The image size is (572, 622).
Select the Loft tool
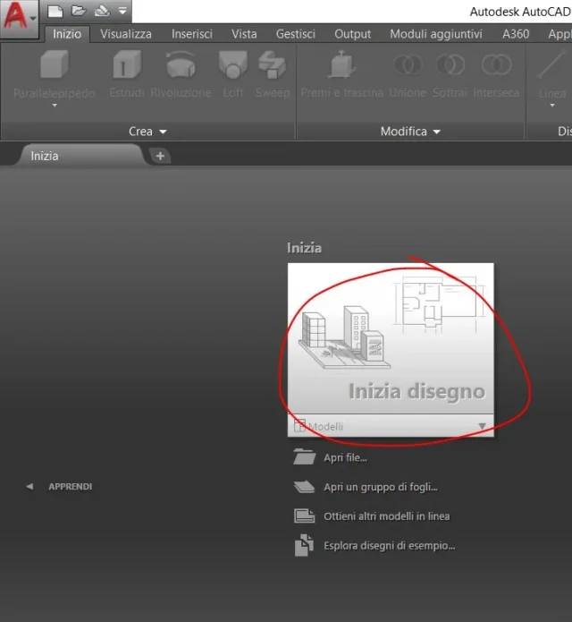point(233,72)
